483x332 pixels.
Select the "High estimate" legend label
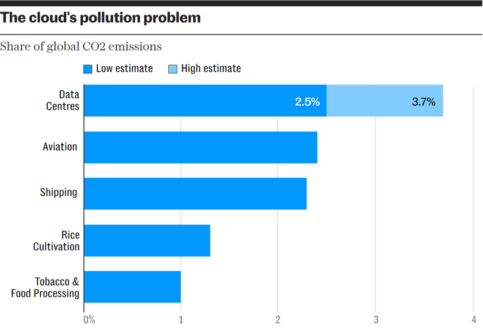[211, 69]
